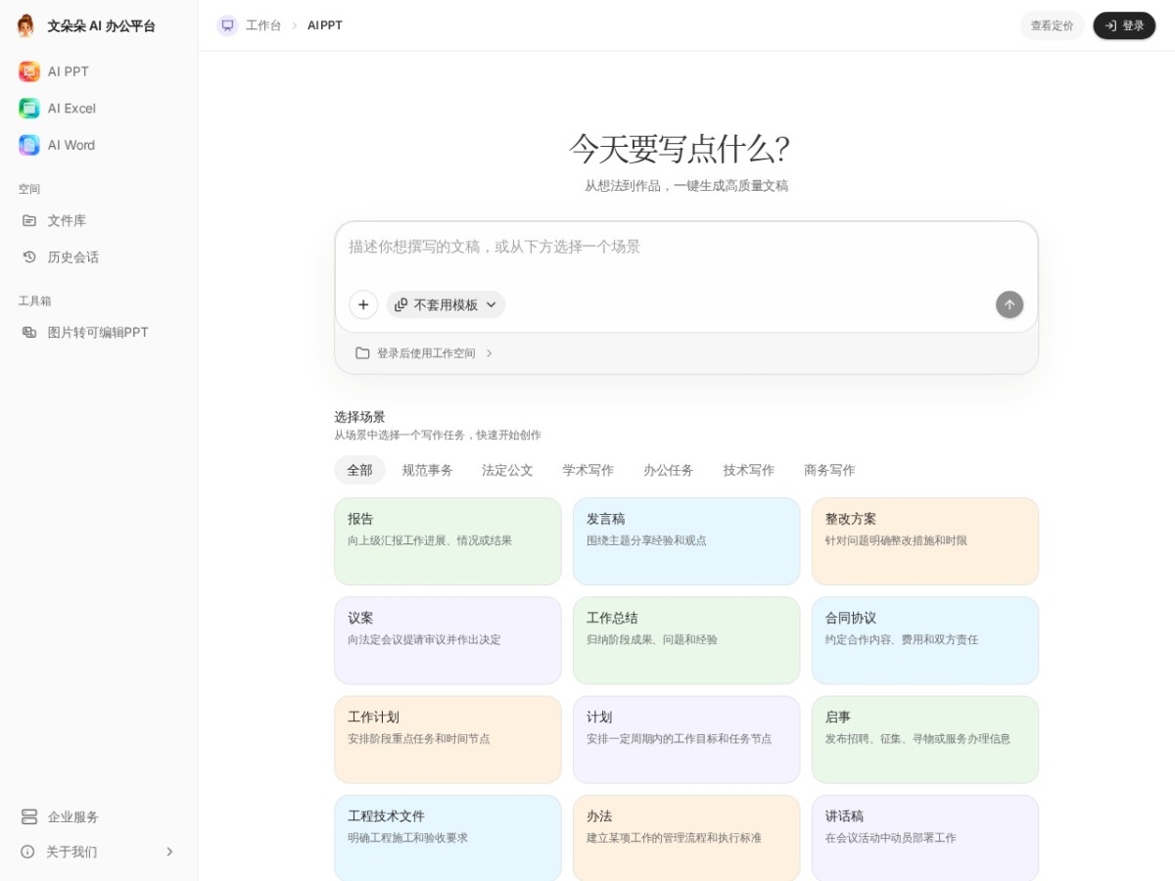1175x881 pixels.
Task: Open 文件库 in sidebar
Action: [67, 220]
